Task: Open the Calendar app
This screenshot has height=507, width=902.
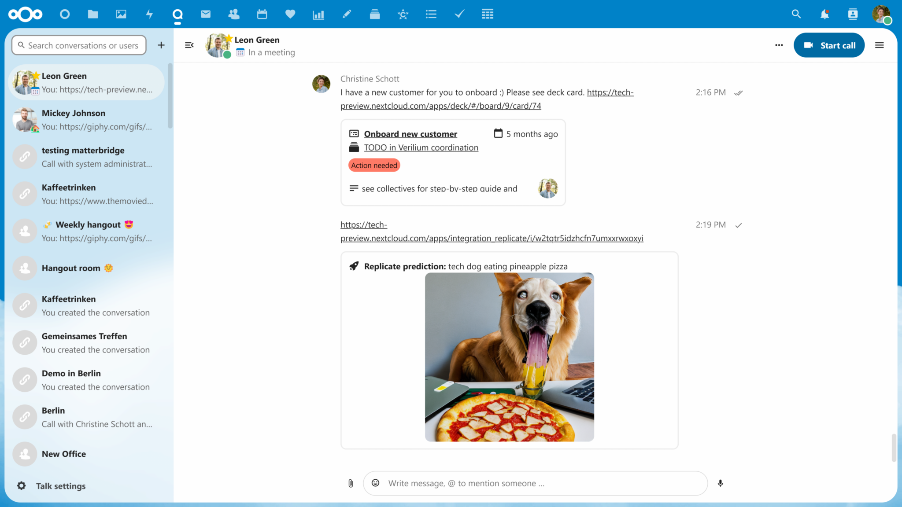Action: pyautogui.click(x=262, y=14)
